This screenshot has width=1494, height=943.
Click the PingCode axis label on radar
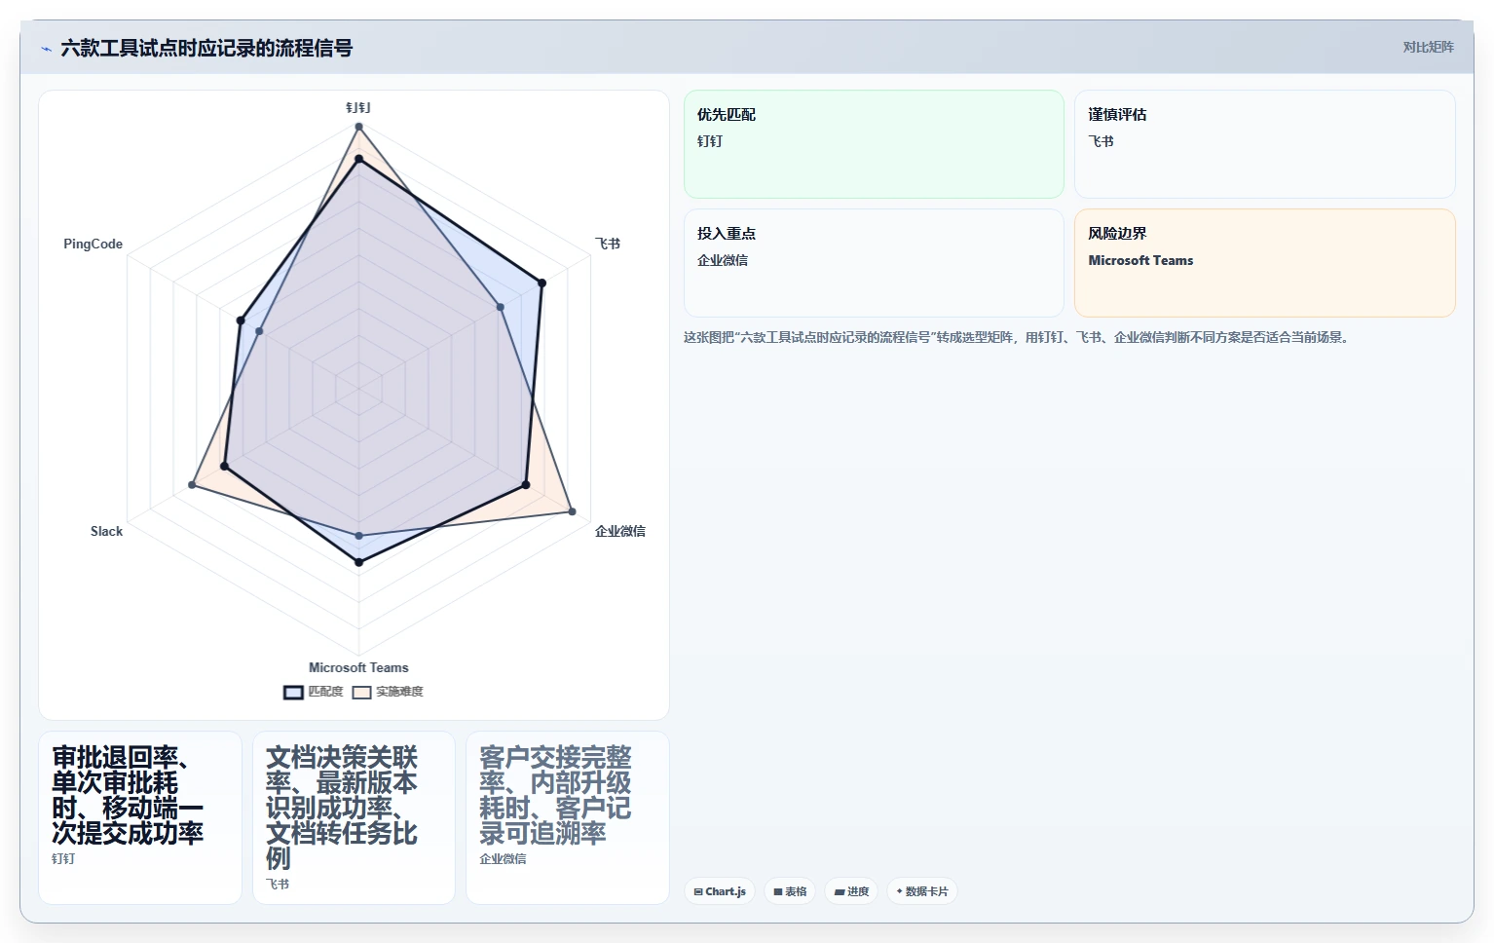pyautogui.click(x=93, y=244)
